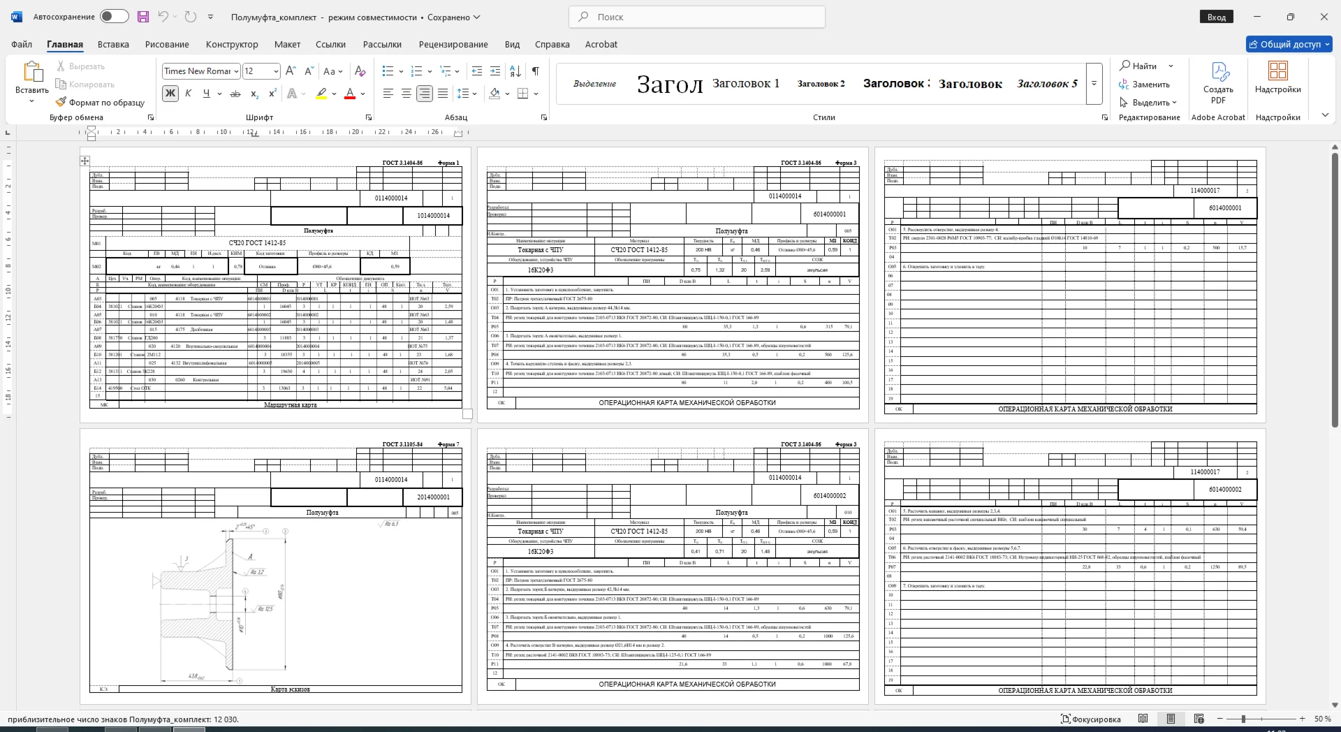Justify paragraph text
The height and width of the screenshot is (732, 1341).
point(443,94)
